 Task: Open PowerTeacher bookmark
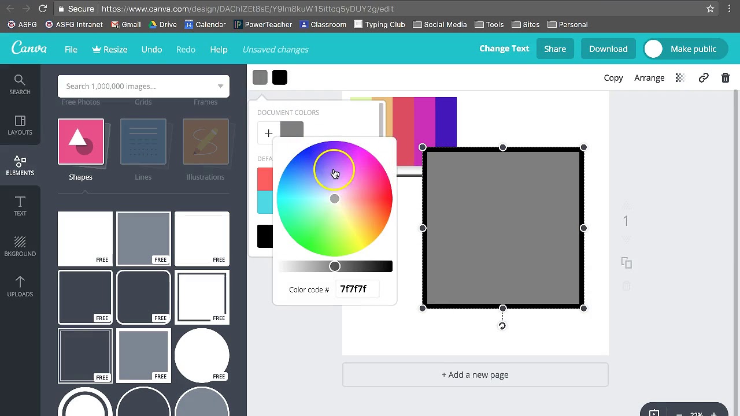(262, 24)
